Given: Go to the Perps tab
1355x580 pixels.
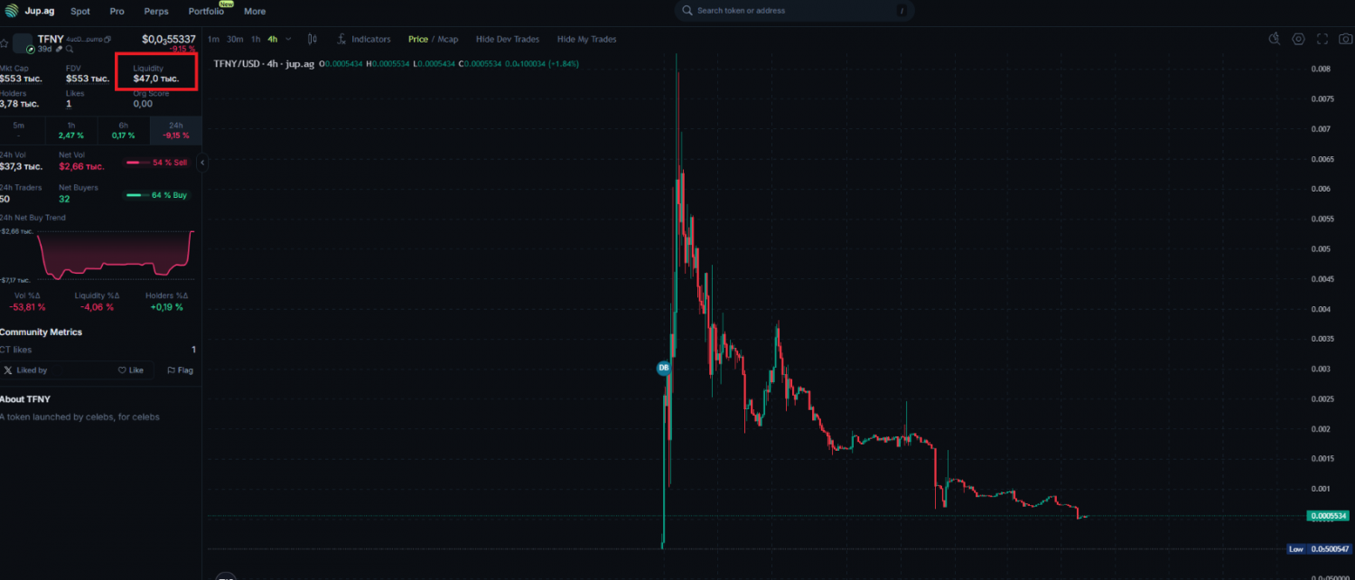Looking at the screenshot, I should click(156, 11).
